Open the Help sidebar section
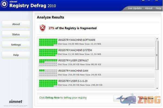The image size is (163, 108). (16, 55)
